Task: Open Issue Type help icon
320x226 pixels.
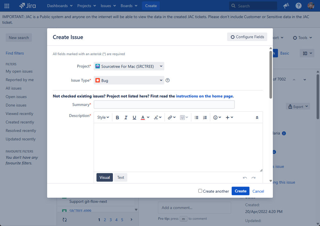Action: 168,80
